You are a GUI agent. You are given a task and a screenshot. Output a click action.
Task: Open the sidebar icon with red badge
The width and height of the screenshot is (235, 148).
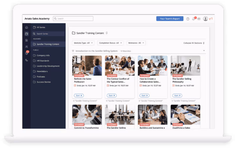coord(27,53)
